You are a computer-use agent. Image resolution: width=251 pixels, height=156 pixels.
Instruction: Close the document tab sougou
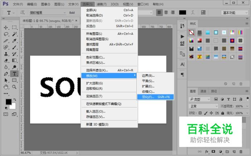[x=77, y=21]
